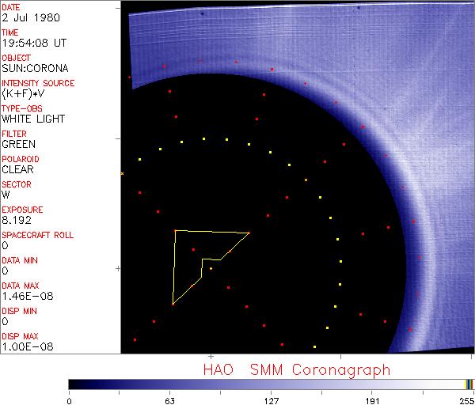The height and width of the screenshot is (405, 475).
Task: Select the (K+F)*V intensity value
Action: coord(23,93)
